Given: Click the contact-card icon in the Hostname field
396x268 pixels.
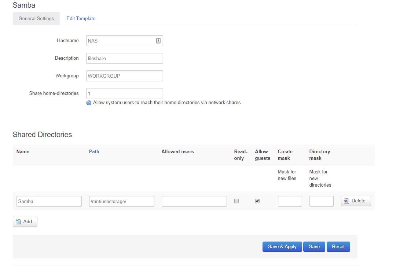Looking at the screenshot, I should pos(158,41).
